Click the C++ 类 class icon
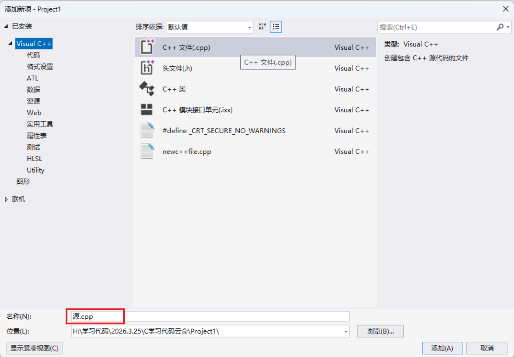The height and width of the screenshot is (357, 514). pos(147,89)
